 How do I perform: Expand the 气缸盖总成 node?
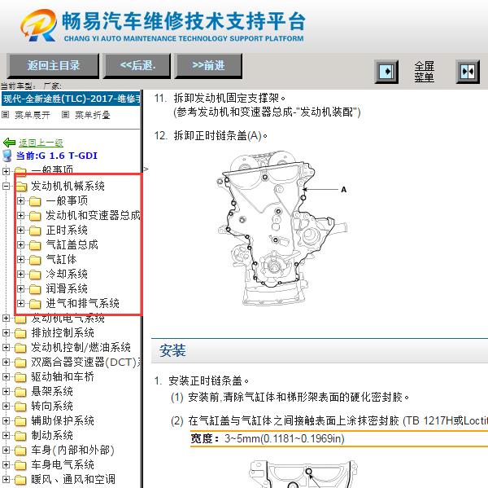[20, 244]
